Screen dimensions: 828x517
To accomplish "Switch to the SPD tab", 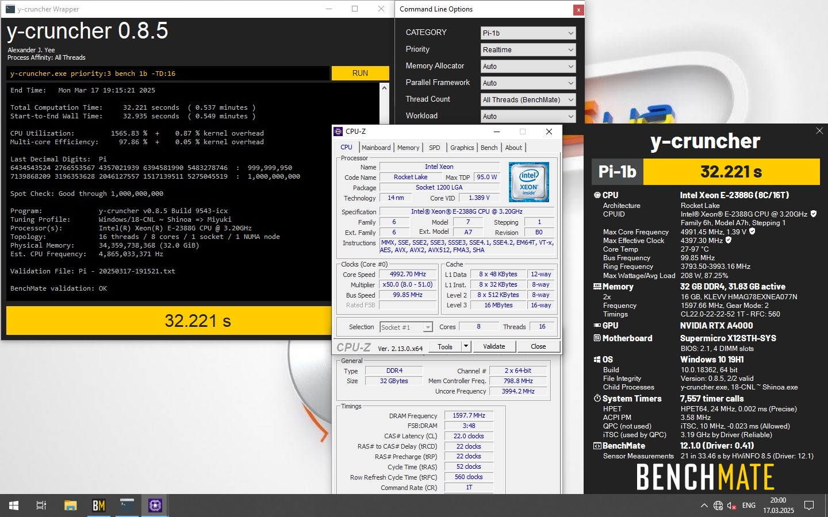I will coord(435,148).
